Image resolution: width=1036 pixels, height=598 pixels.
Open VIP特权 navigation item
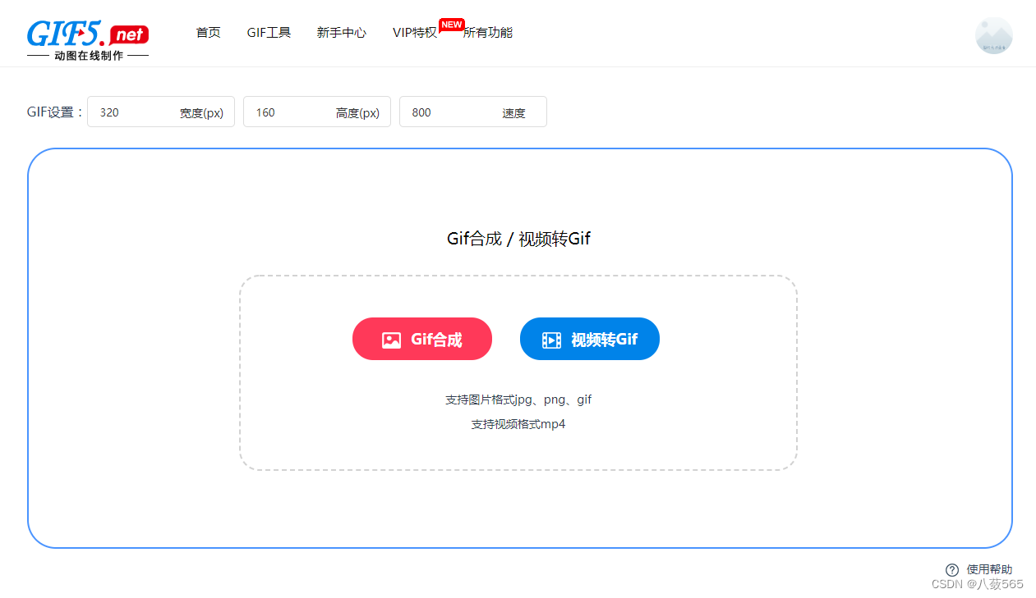coord(415,33)
